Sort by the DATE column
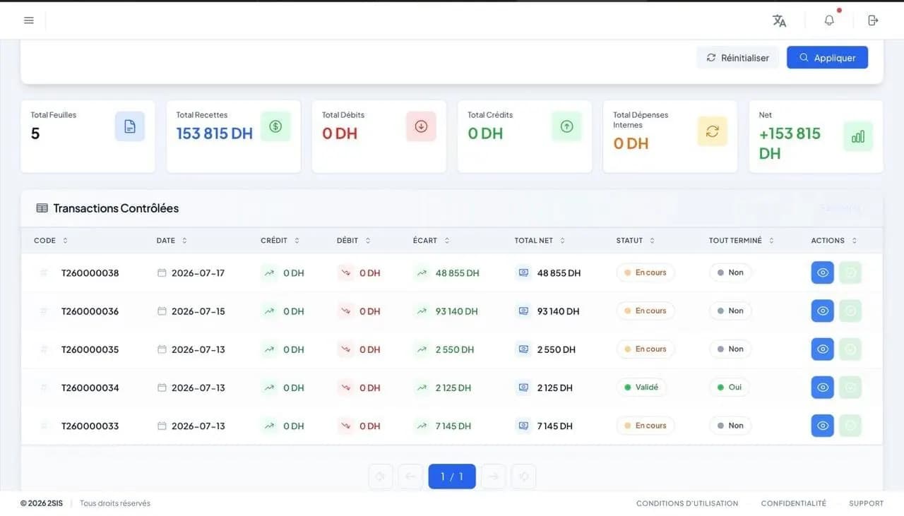Viewport: 904px width, 516px height. 172,241
